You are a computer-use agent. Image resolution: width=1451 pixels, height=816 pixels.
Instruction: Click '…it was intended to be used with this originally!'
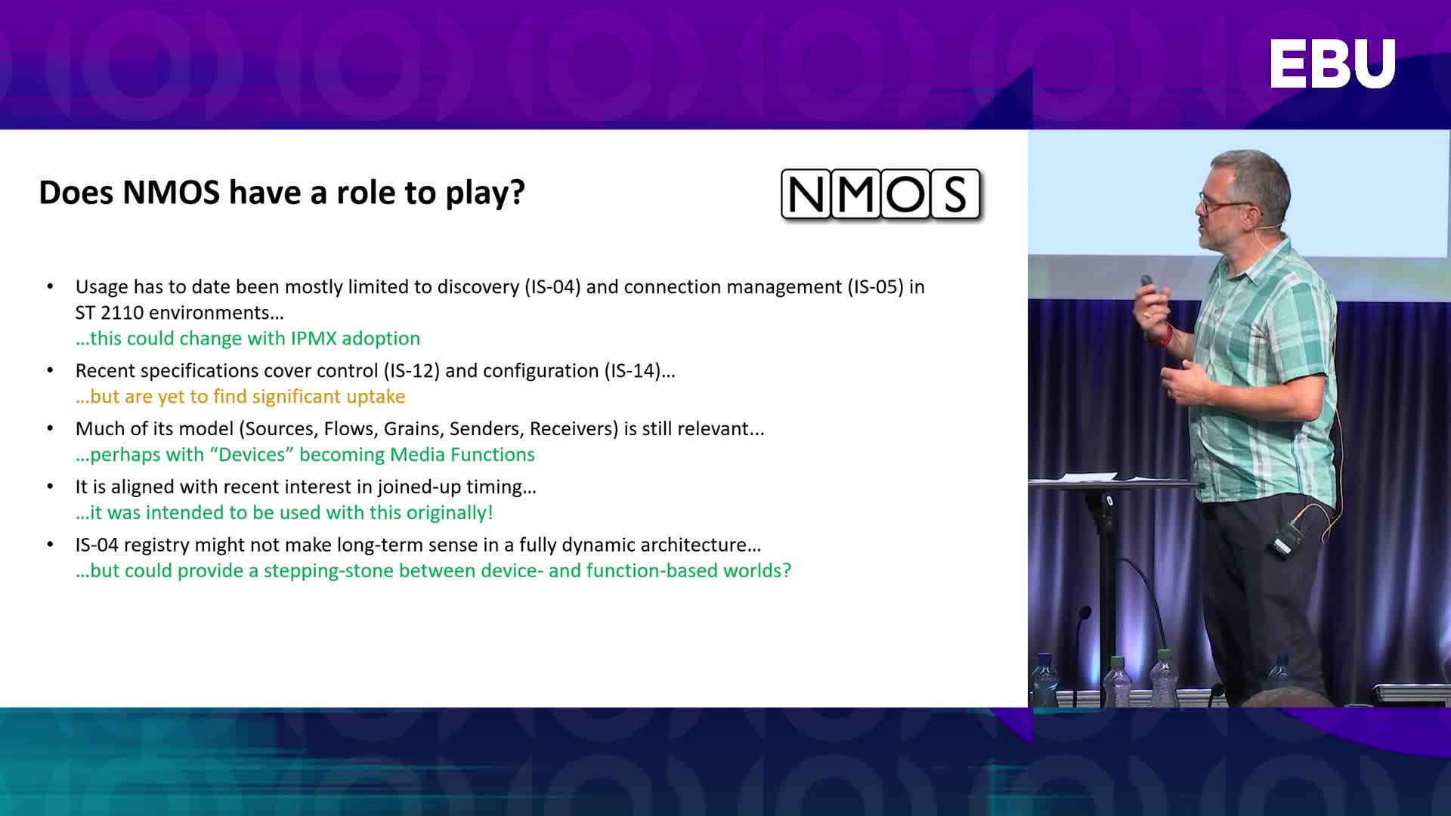[284, 513]
